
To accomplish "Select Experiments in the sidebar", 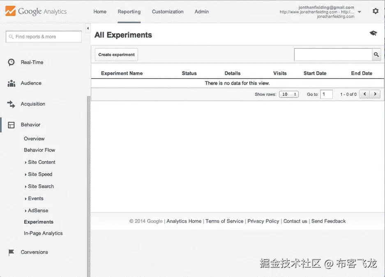I will (39, 222).
